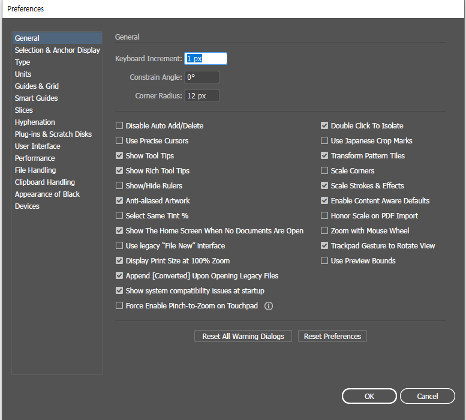The image size is (466, 420).
Task: Uncheck Show Tool Tips
Action: 119,155
